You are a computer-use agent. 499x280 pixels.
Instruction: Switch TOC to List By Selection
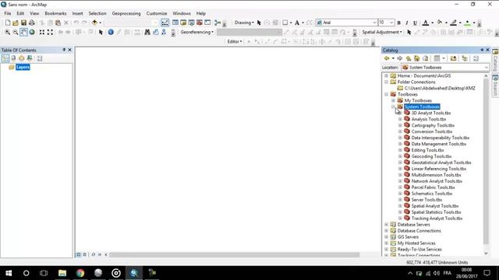tap(30, 58)
